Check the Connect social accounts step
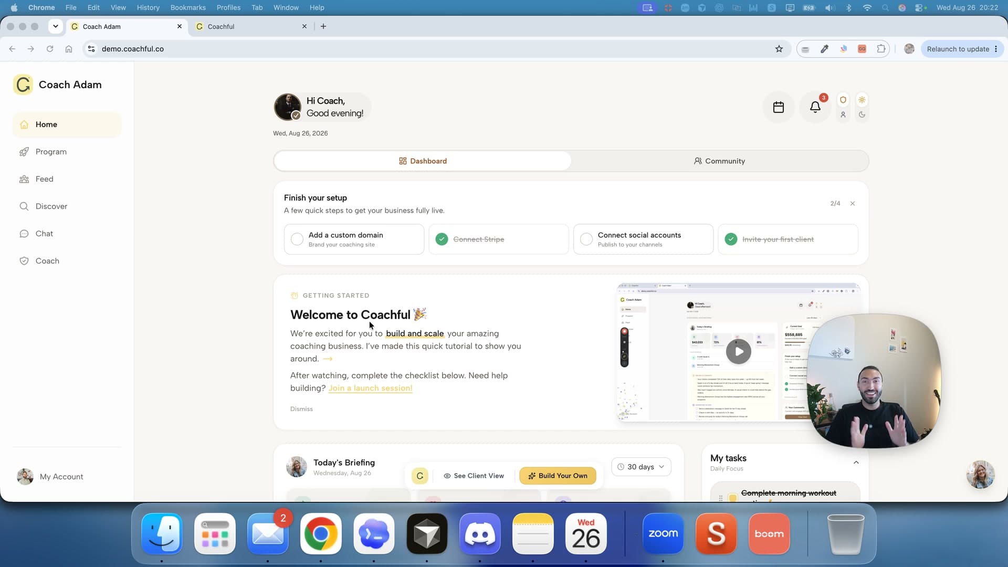Viewport: 1008px width, 567px height. pyautogui.click(x=586, y=239)
